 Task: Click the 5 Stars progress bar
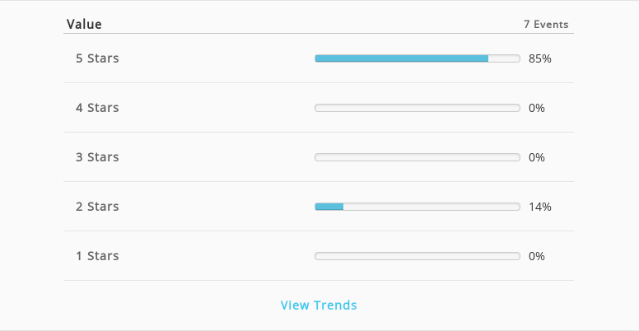pos(417,58)
